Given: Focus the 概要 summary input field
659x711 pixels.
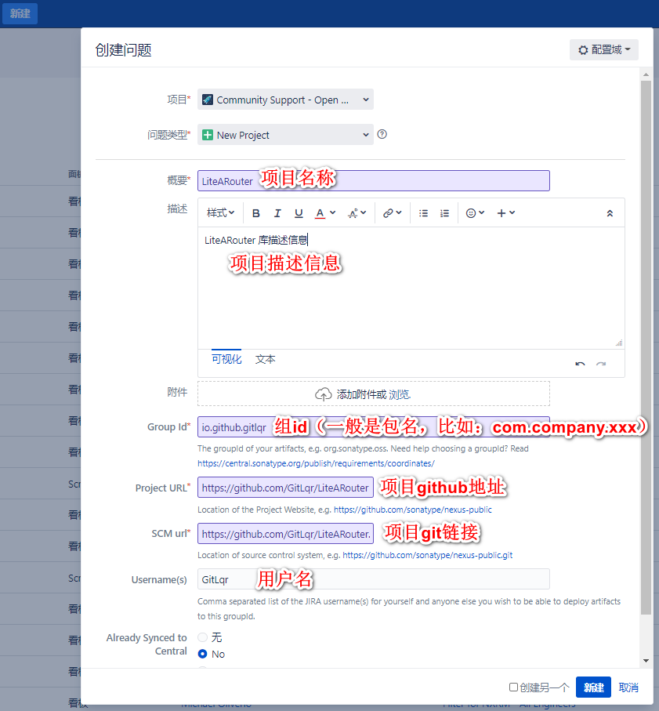Looking at the screenshot, I should 374,181.
